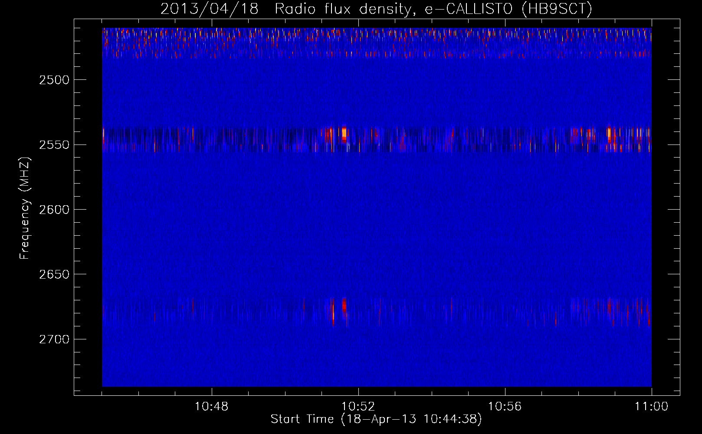
Task: Click the bright burst near 2550 MHz at 10:51
Action: (344, 134)
